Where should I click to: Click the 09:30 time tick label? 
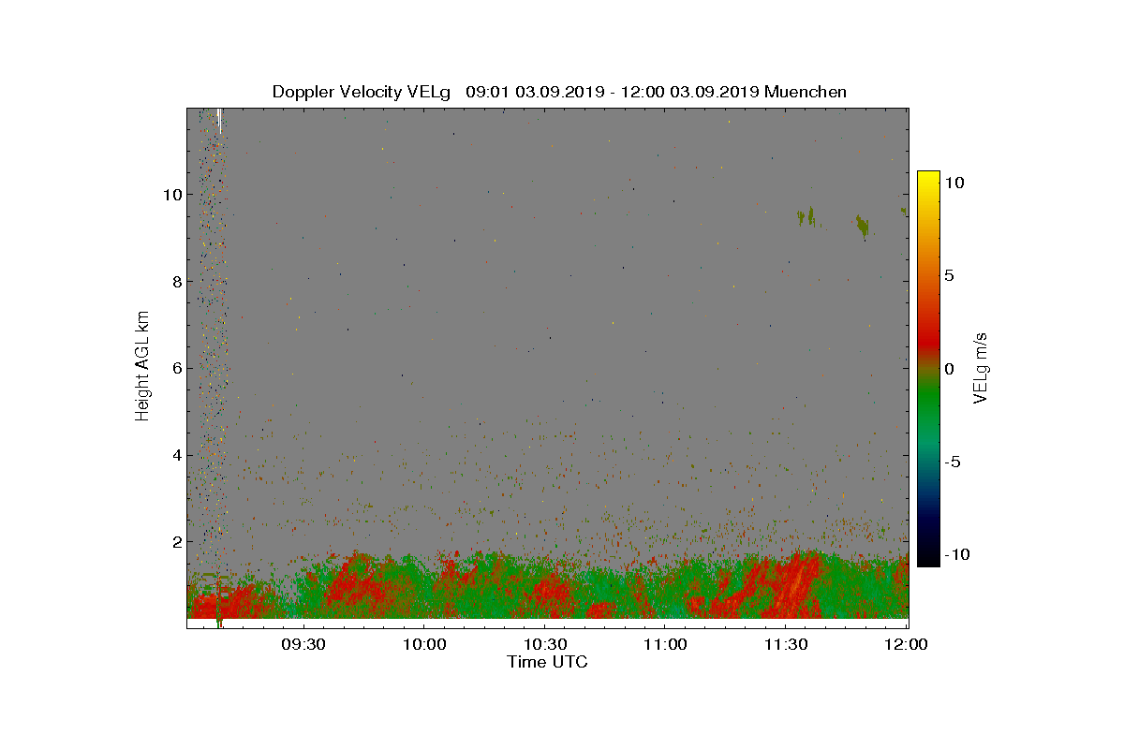point(303,644)
